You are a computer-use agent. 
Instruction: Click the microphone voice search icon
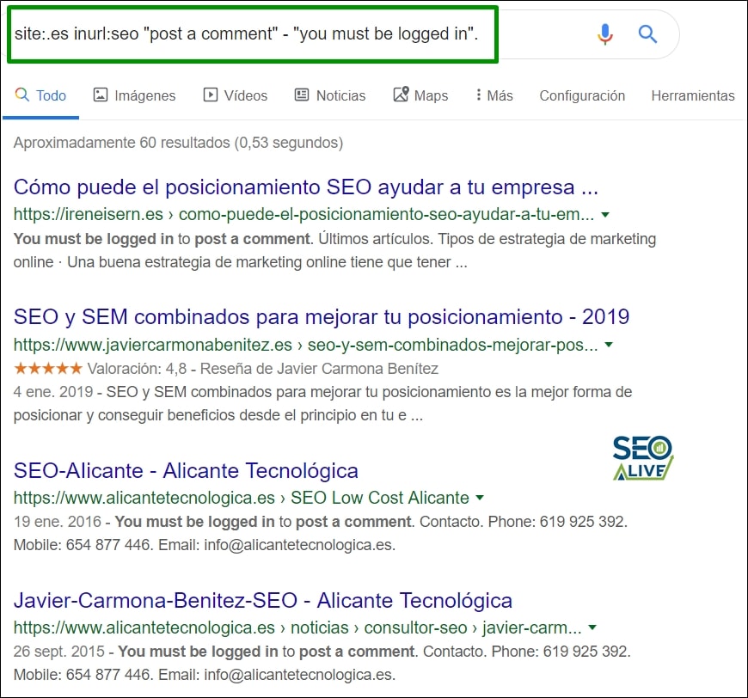604,34
